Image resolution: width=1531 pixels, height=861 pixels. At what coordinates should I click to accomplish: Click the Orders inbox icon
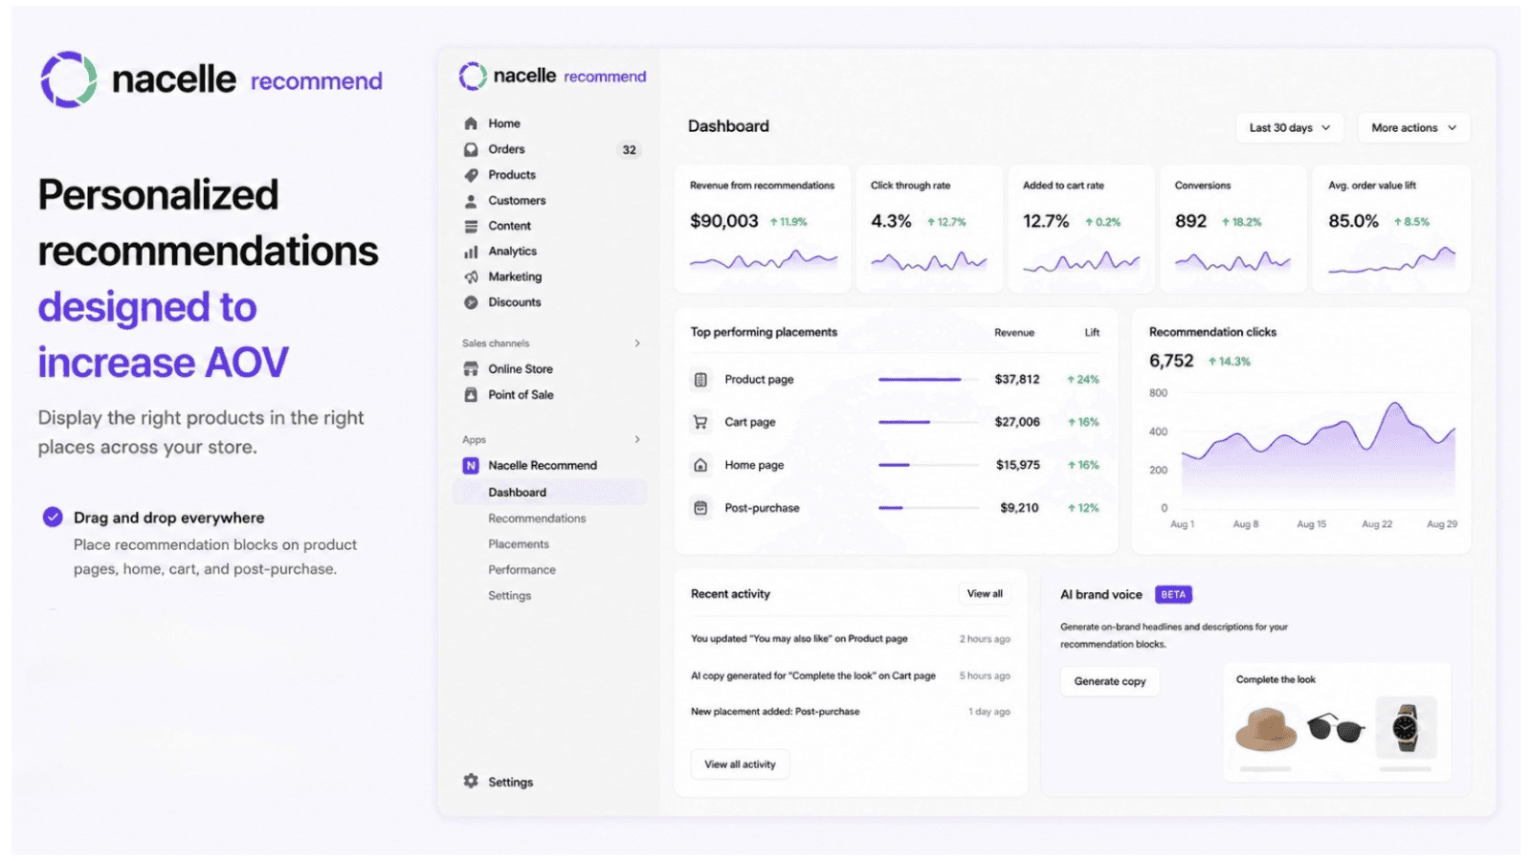[x=471, y=149]
